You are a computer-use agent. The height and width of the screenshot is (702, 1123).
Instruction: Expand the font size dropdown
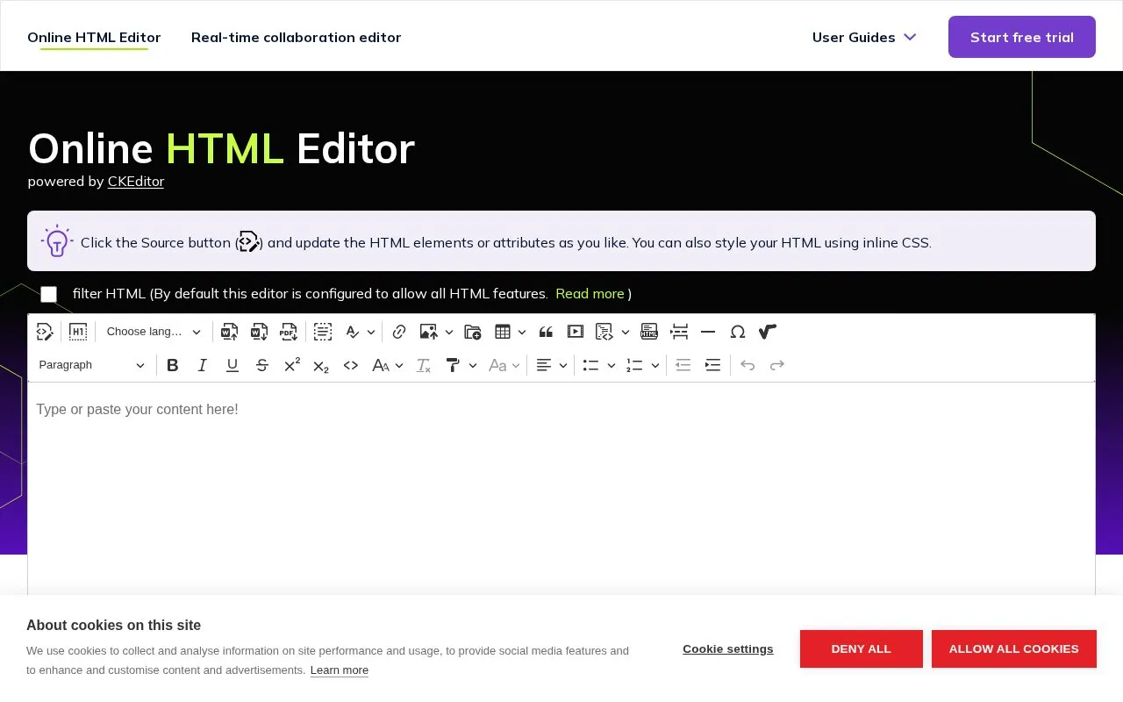click(x=387, y=365)
